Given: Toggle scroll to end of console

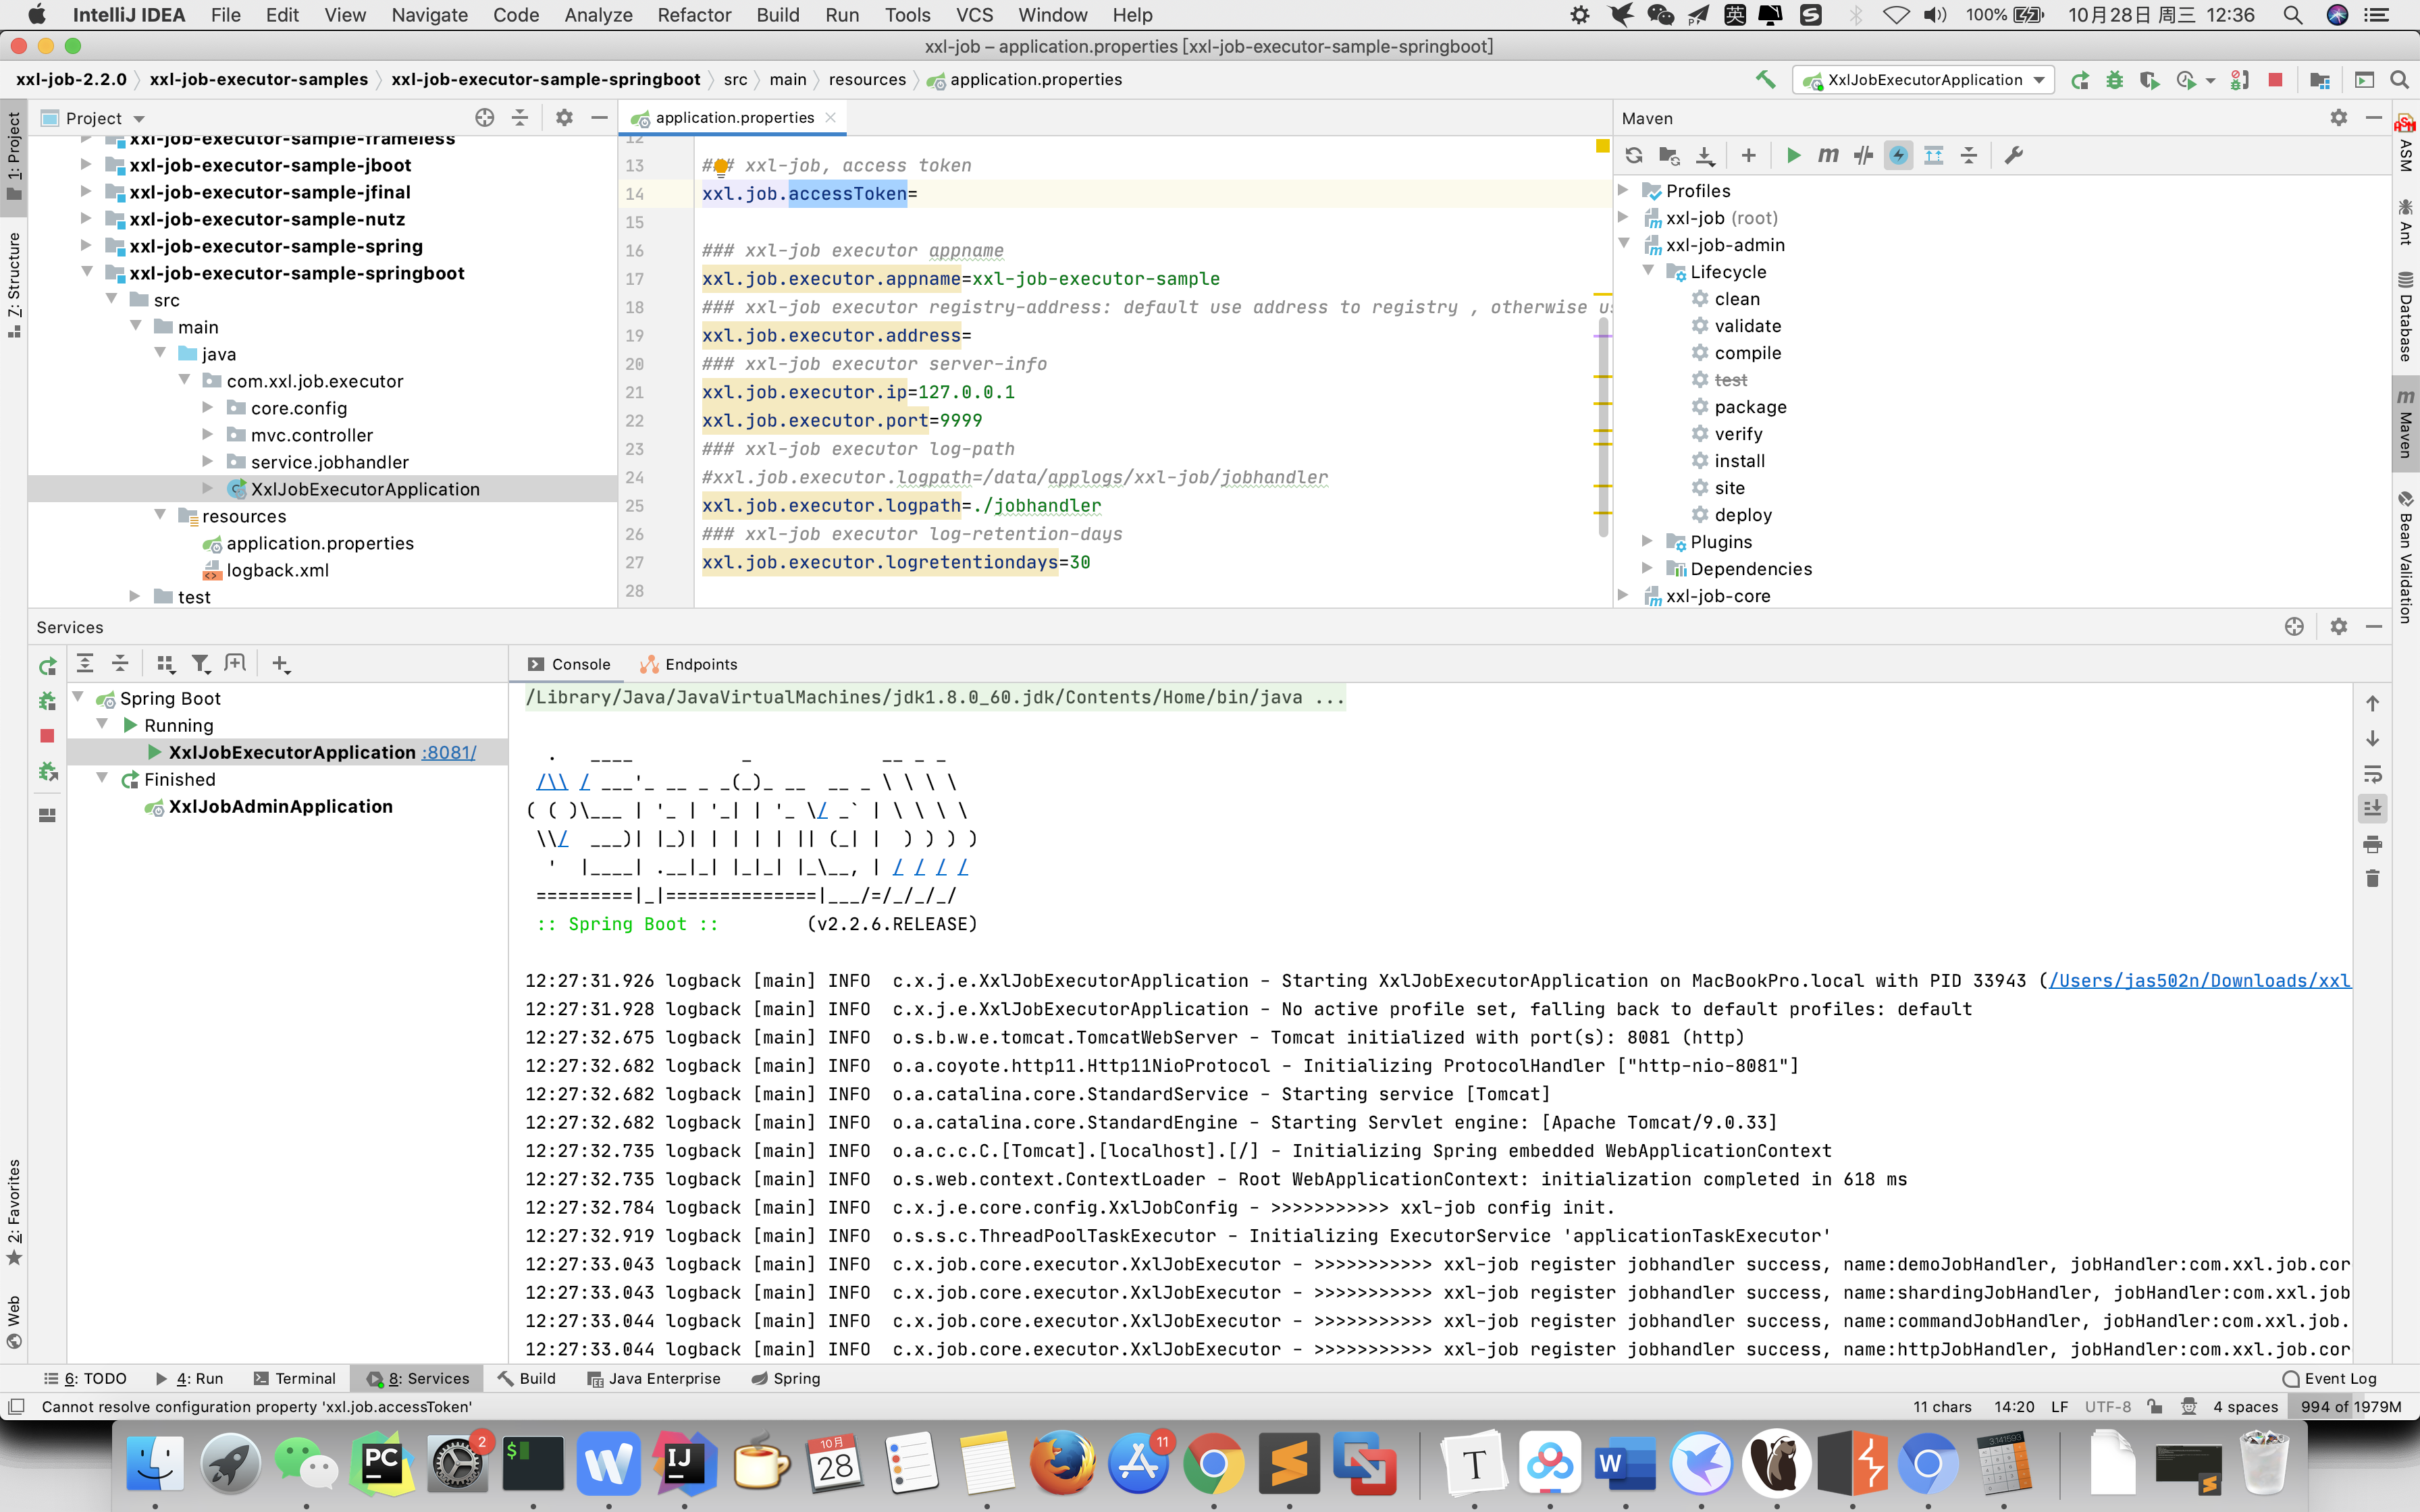Looking at the screenshot, I should point(2372,808).
